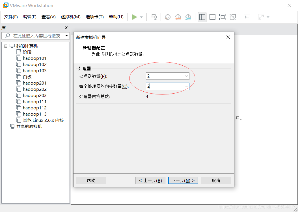
Task: Open the console view toolbar icon
Action: (247, 17)
